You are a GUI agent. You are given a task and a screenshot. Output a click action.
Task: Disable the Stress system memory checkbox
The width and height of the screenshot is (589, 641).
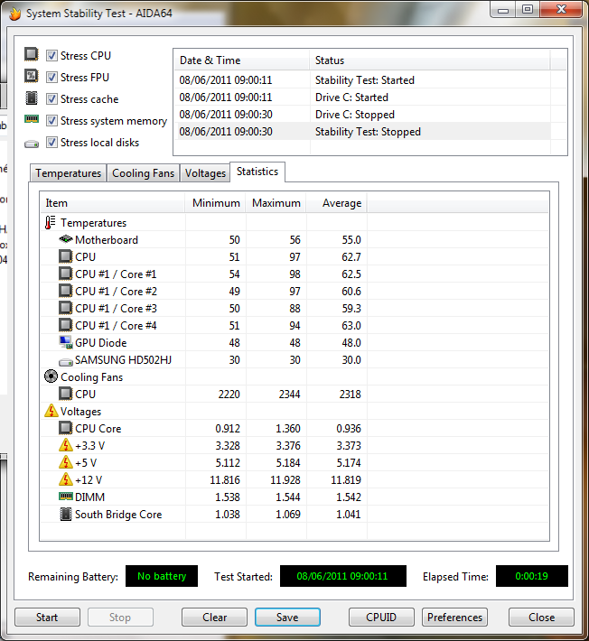coord(51,121)
